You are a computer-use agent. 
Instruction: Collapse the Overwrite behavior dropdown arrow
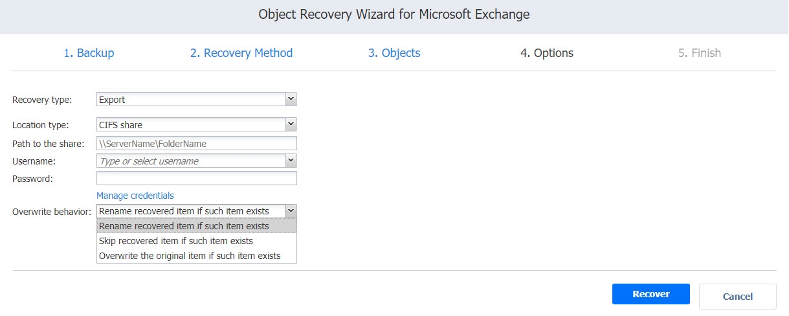[x=291, y=211]
